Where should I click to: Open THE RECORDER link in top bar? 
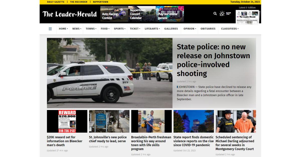(x=78, y=2)
